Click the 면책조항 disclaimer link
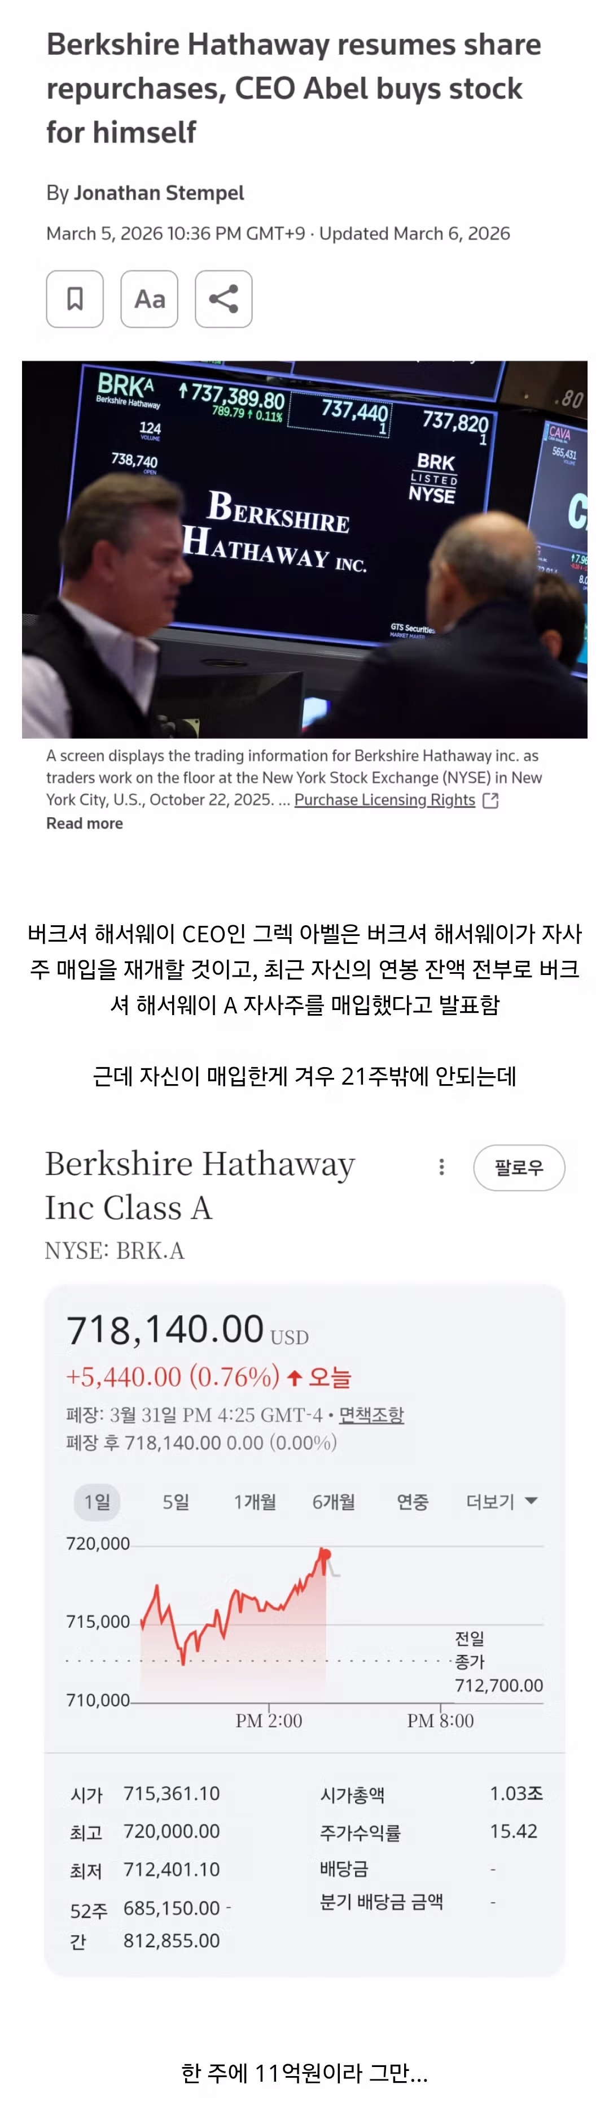This screenshot has width=609, height=2119. 371,1414
